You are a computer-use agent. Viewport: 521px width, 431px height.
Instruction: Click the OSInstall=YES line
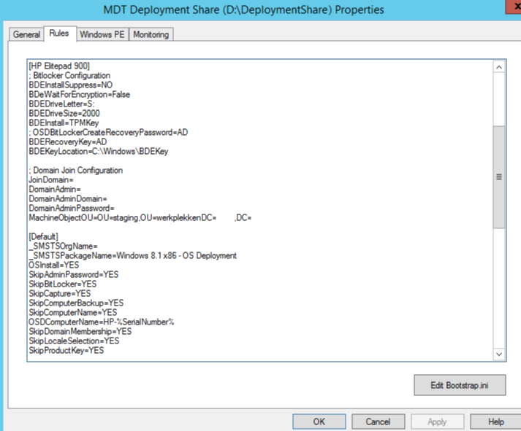tap(54, 265)
